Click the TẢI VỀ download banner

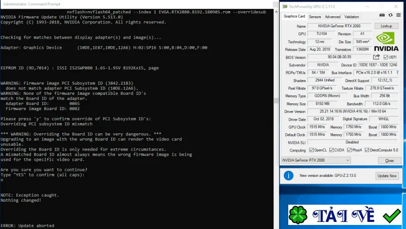[x=345, y=215]
